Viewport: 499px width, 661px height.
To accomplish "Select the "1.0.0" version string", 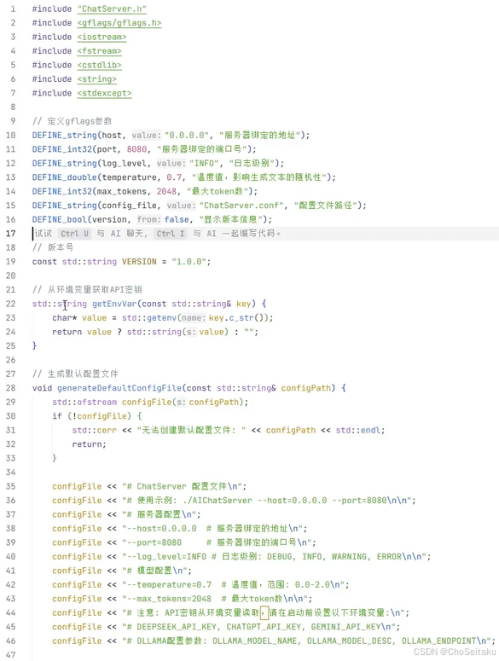I will point(189,261).
